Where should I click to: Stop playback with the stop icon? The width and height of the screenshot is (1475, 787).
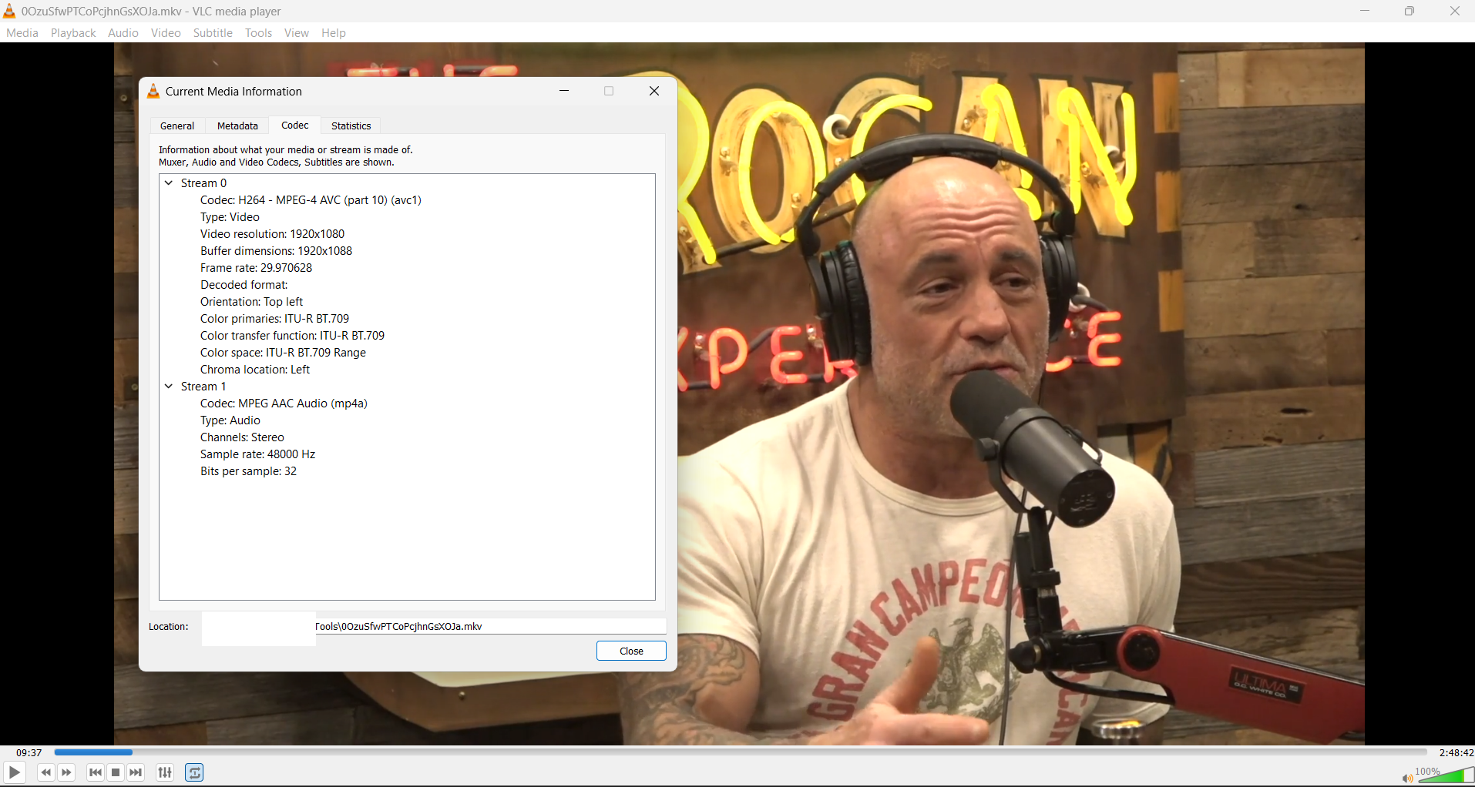click(x=116, y=772)
